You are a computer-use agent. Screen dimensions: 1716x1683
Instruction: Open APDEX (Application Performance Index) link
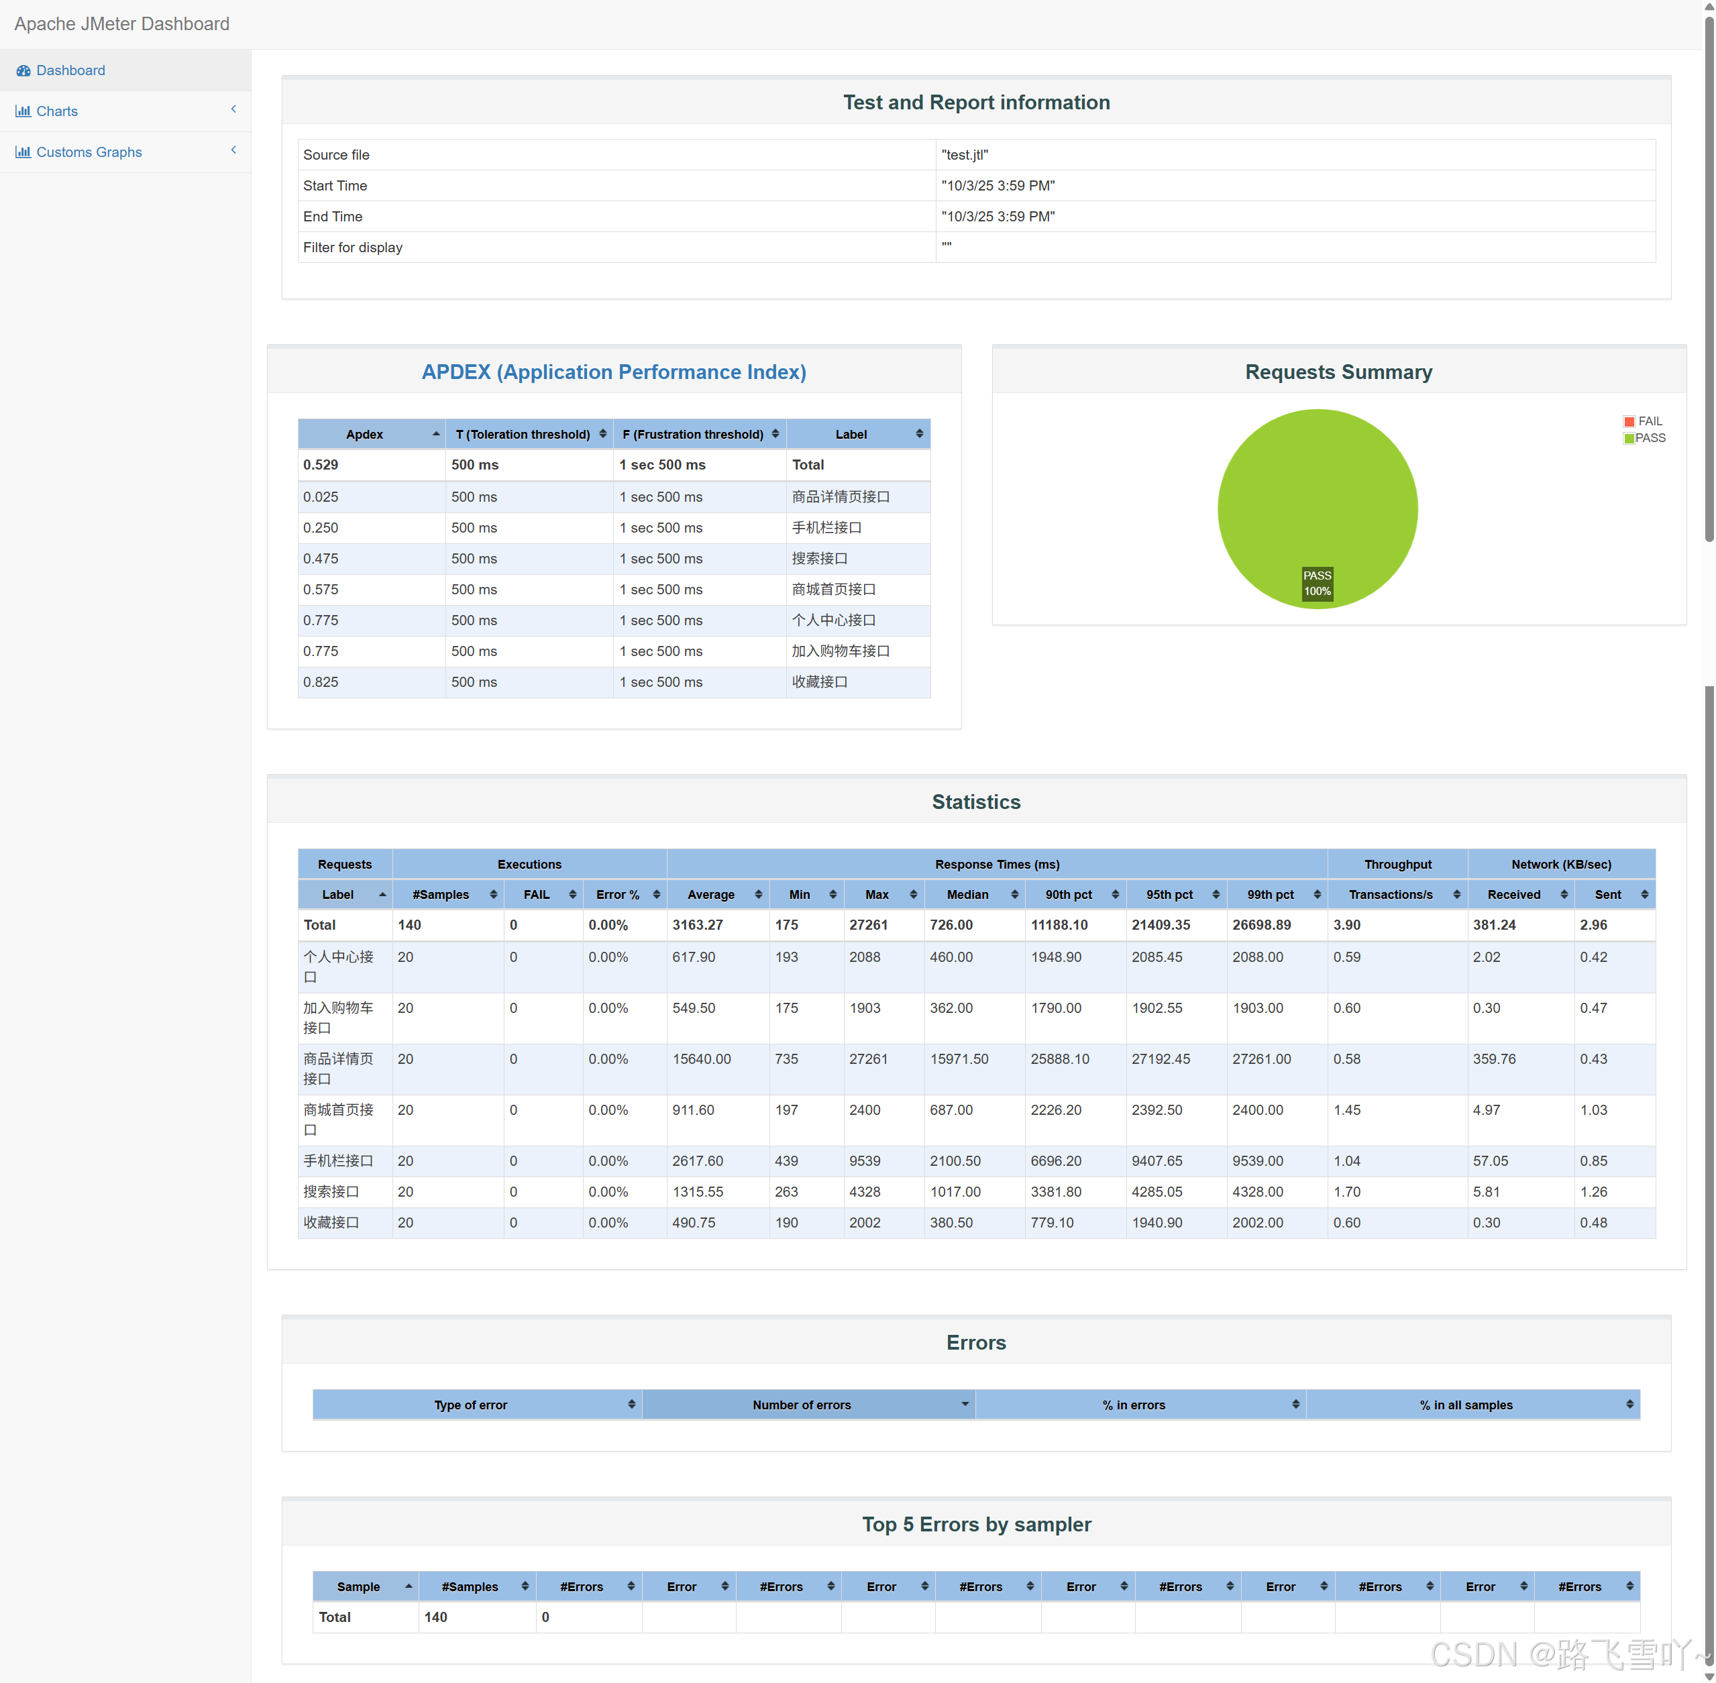click(614, 372)
